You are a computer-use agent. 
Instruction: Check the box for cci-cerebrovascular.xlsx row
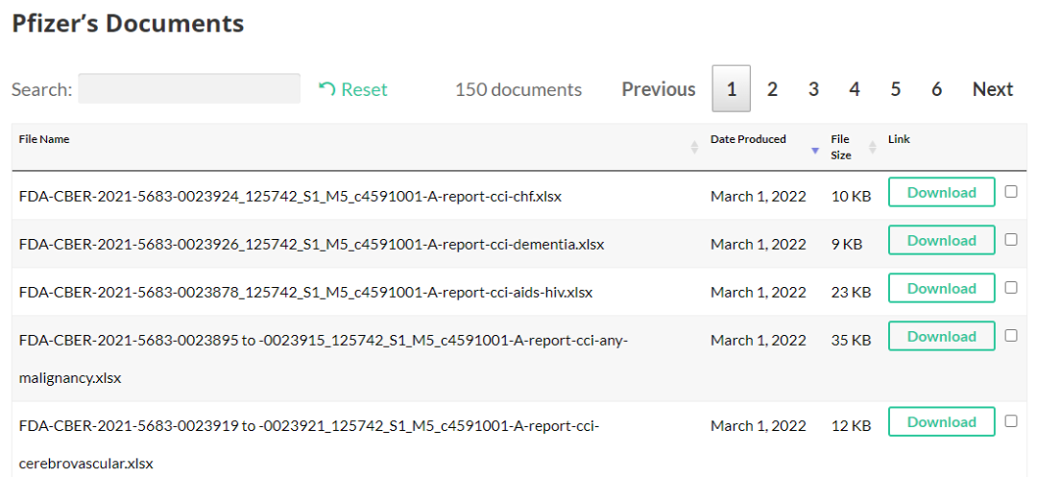(1011, 420)
